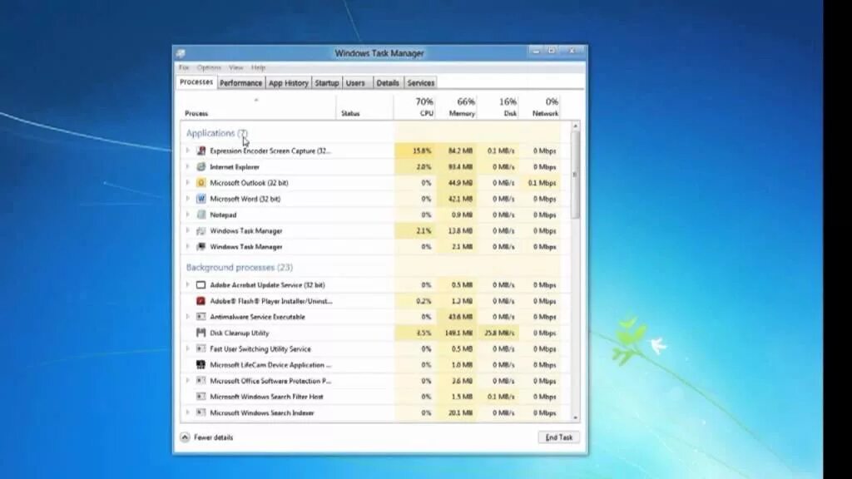Viewport: 852px width, 479px height.
Task: Select the Disk Cleanup Utility 25.8 MB/s cell
Action: pos(498,333)
